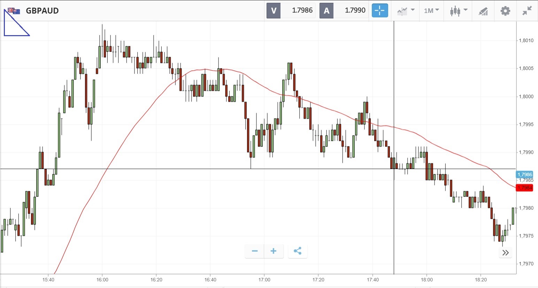This screenshot has height=288, width=538.
Task: Click the collapse chart arrows icon
Action: [x=527, y=11]
